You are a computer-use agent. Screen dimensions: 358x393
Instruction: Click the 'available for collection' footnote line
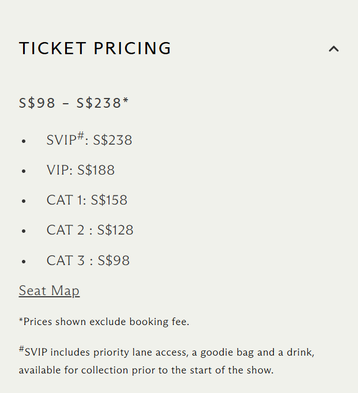pos(146,370)
